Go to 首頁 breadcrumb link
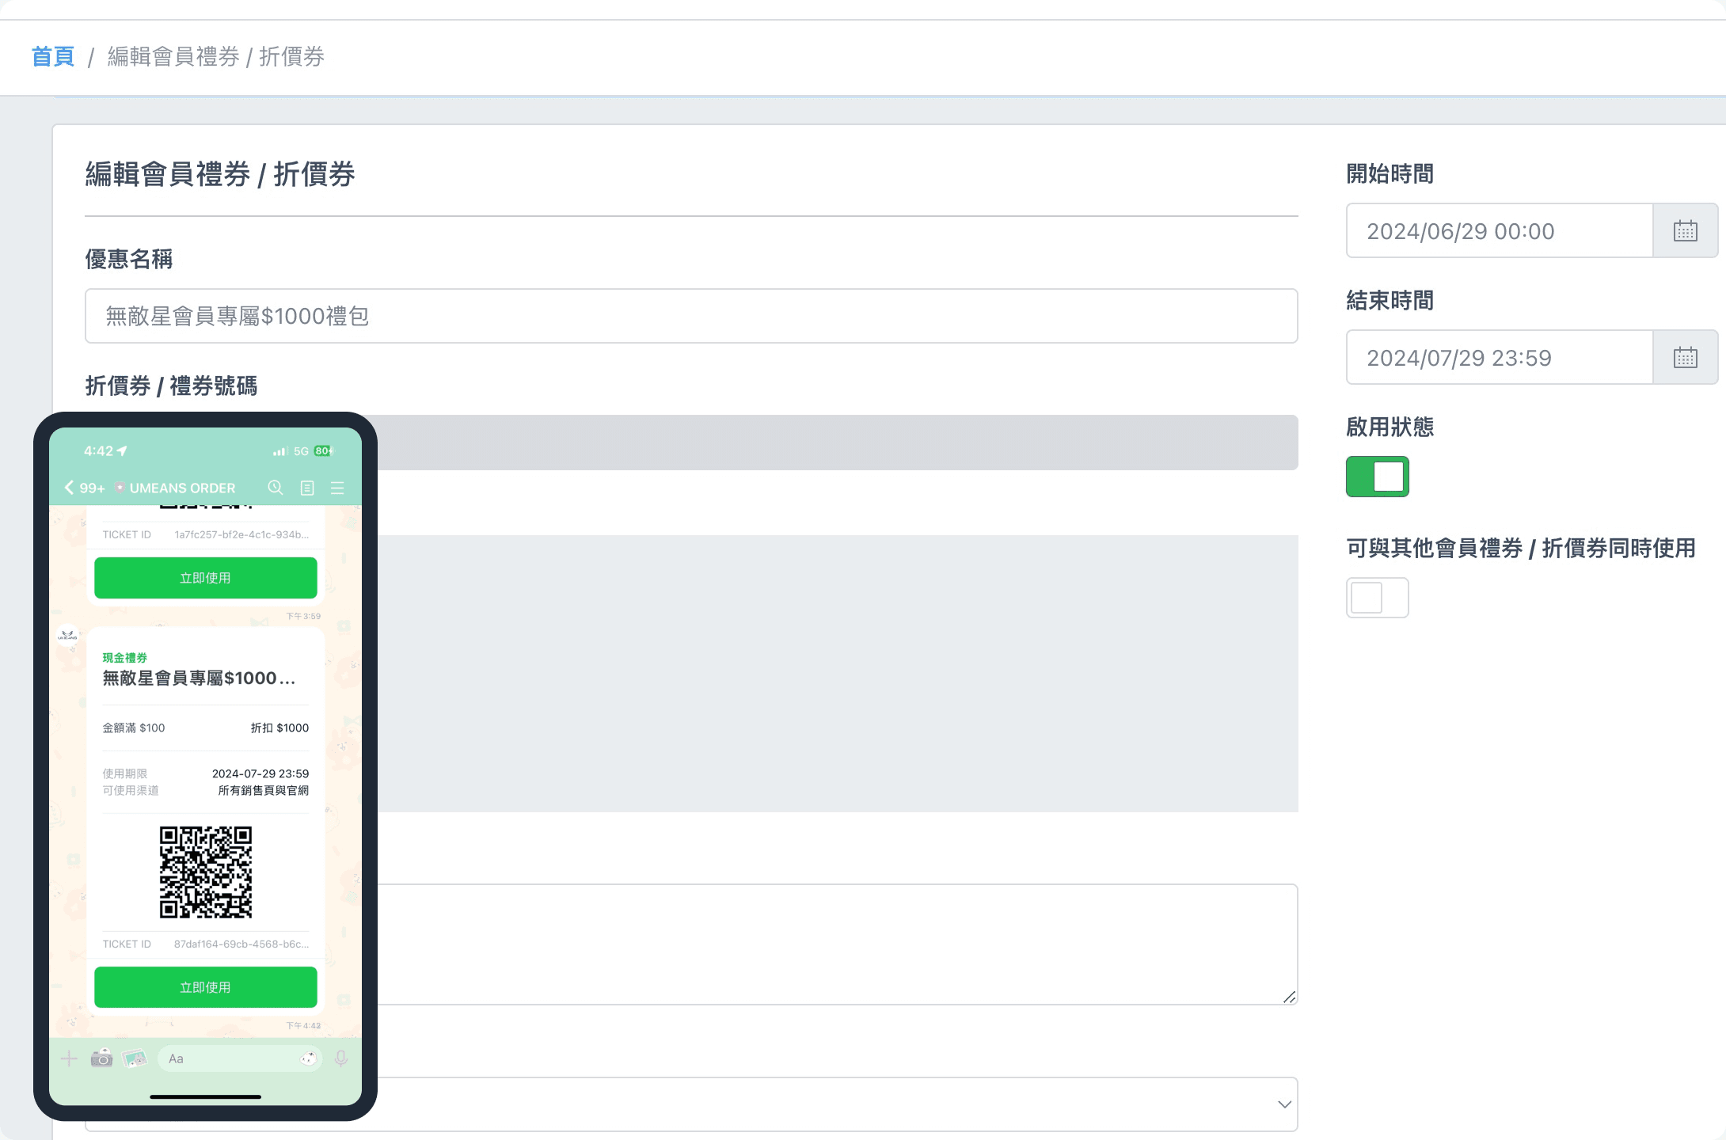Viewport: 1726px width, 1140px height. click(x=53, y=57)
